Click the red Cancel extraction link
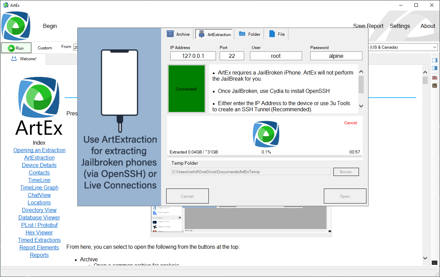Image resolution: width=440 pixels, height=277 pixels. pos(350,123)
